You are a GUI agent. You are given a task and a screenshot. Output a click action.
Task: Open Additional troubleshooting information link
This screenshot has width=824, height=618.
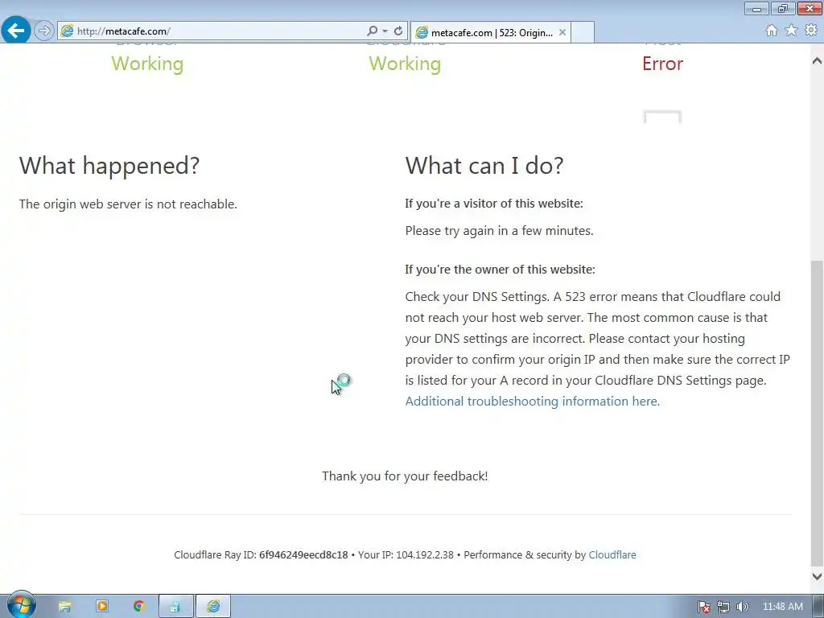(x=533, y=401)
